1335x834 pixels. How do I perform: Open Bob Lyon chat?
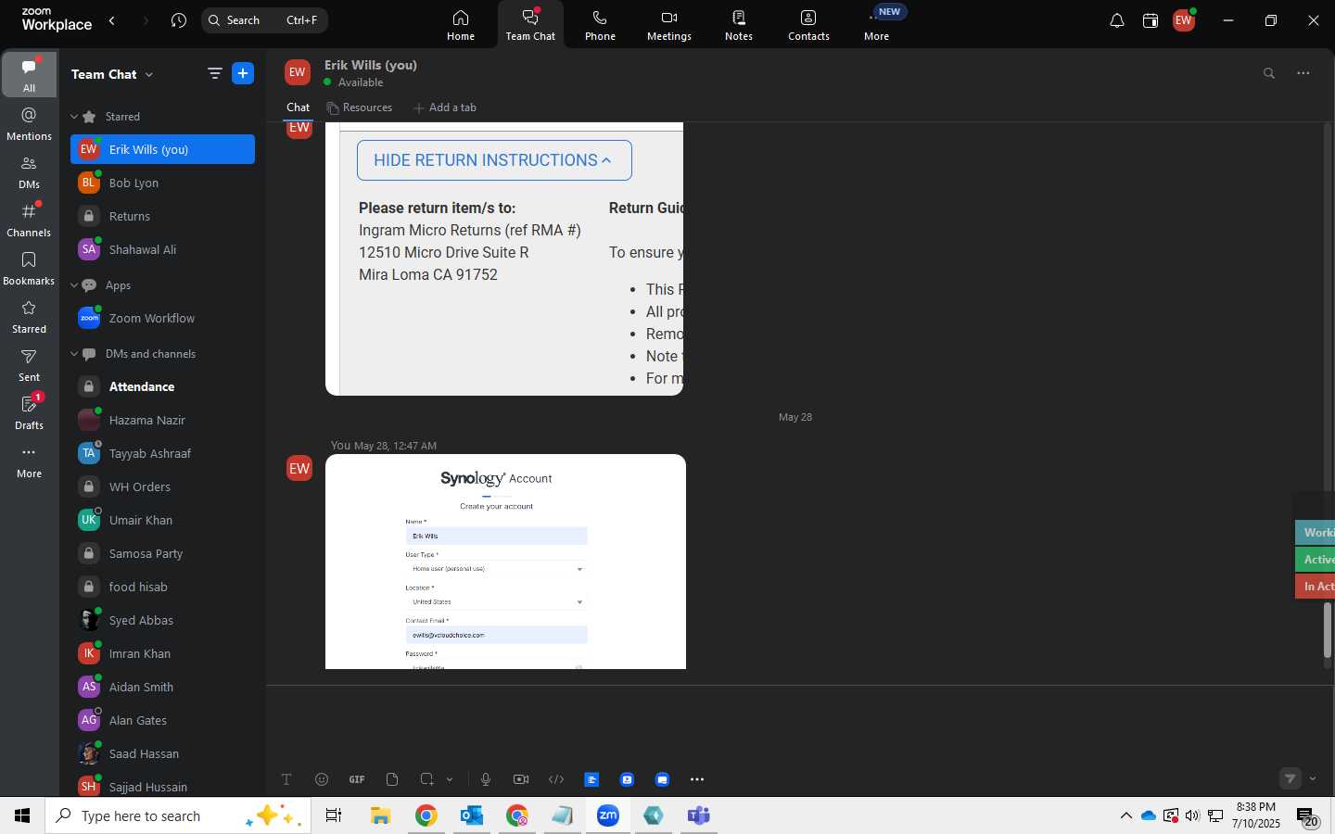162,183
